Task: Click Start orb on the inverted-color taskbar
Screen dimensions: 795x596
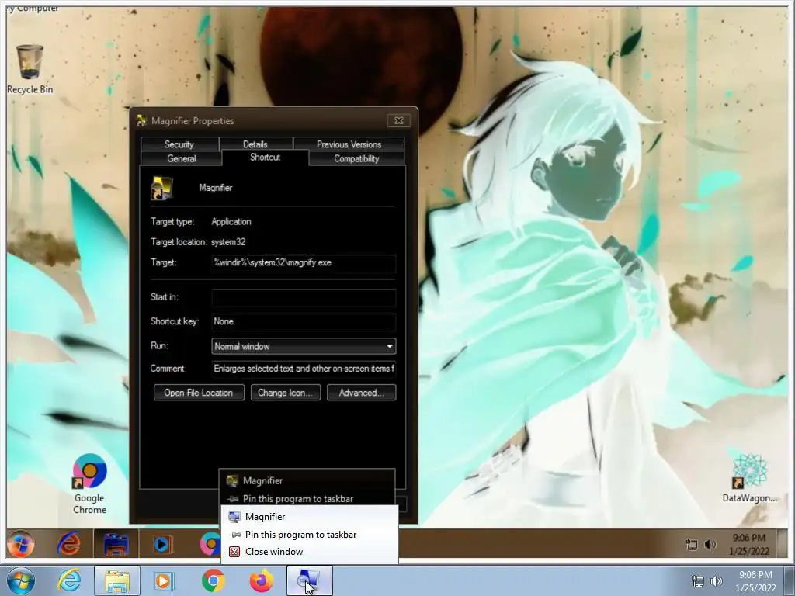Action: [20, 543]
